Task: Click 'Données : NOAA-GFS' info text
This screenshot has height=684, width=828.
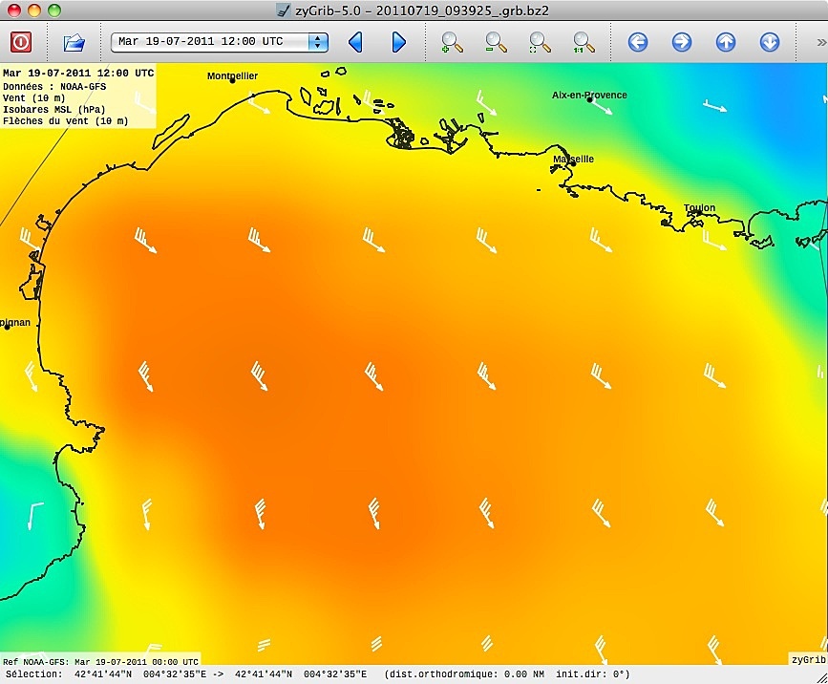Action: pyautogui.click(x=54, y=86)
